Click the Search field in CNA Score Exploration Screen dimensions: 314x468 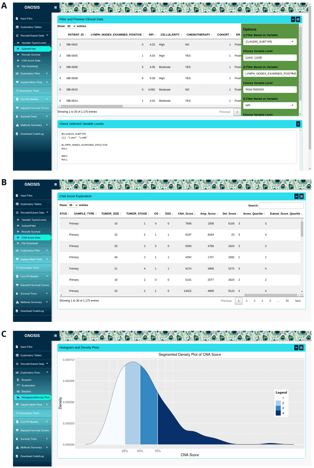pos(281,206)
